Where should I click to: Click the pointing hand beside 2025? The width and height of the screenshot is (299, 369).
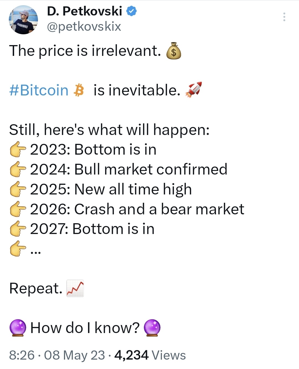tap(18, 189)
